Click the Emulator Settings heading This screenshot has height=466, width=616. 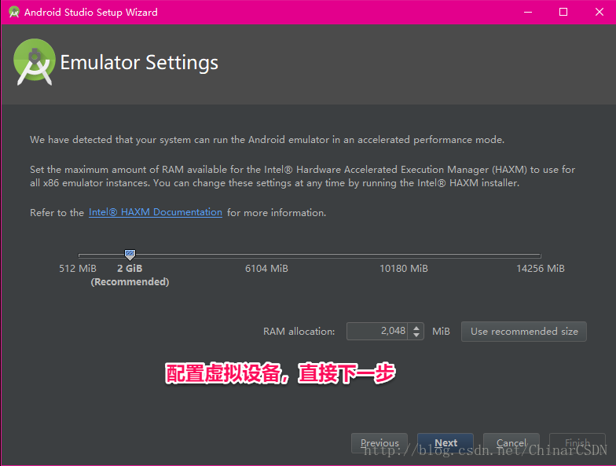139,63
